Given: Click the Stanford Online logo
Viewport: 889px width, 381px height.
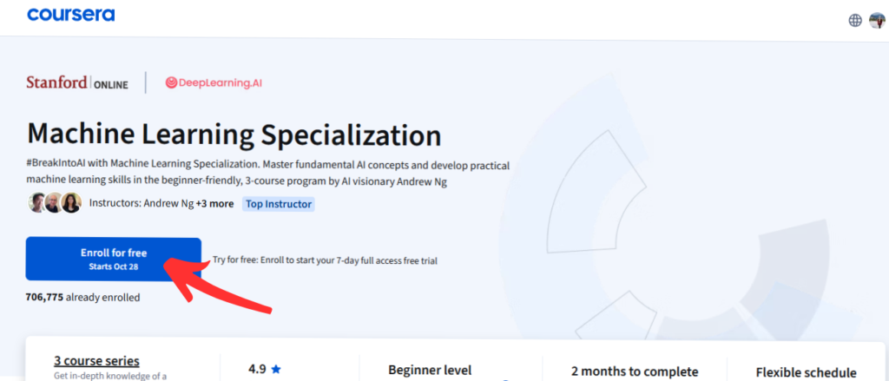Looking at the screenshot, I should (77, 83).
